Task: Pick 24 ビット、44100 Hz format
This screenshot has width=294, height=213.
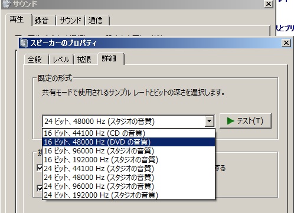Action: click(x=129, y=169)
